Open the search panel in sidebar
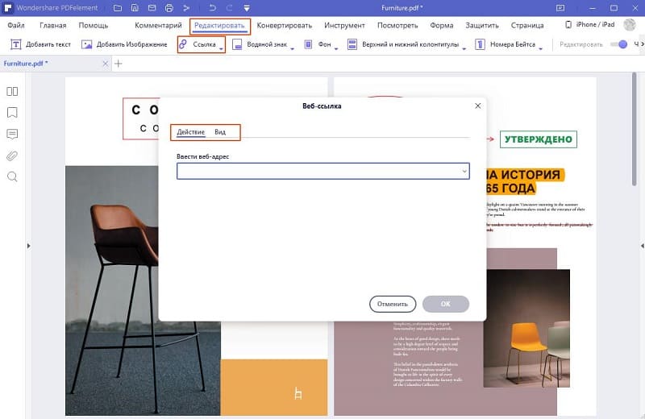Image resolution: width=645 pixels, height=419 pixels. [12, 176]
